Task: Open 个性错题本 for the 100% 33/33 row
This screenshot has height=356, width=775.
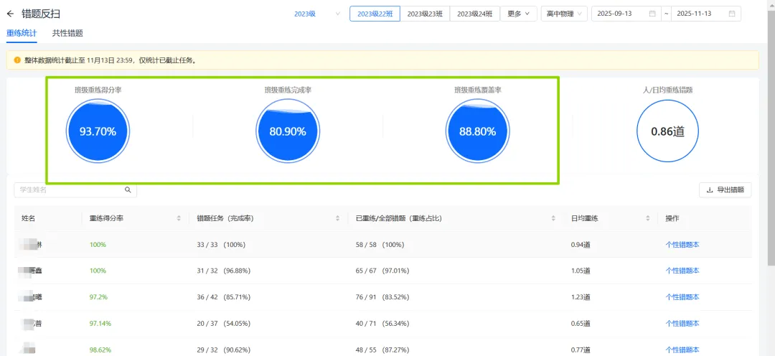Action: [x=682, y=244]
